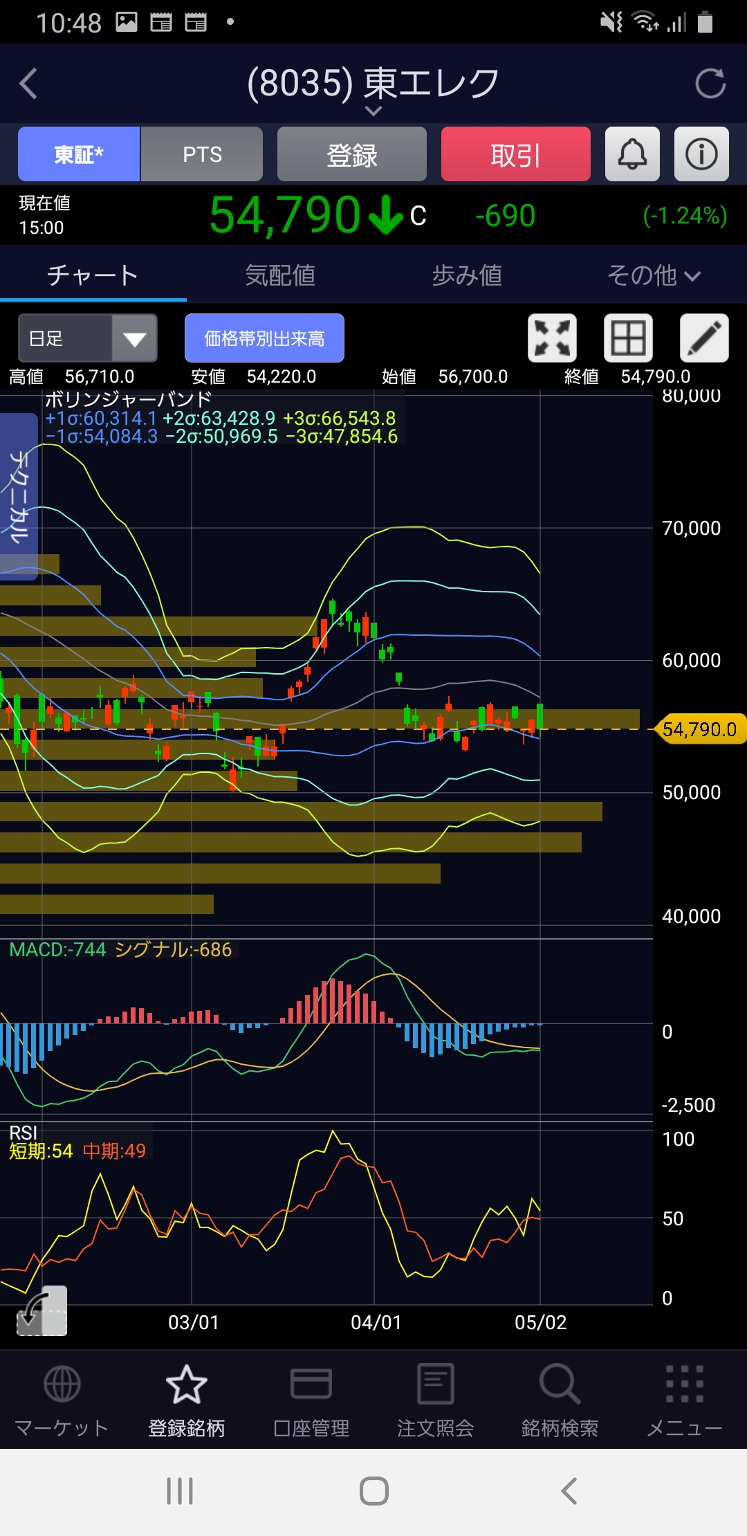Switch to 気配値 tab
This screenshot has width=747, height=1536.
pos(280,275)
